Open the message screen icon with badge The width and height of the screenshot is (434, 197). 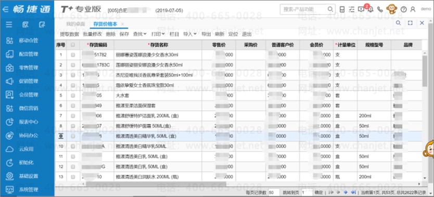pos(361,9)
